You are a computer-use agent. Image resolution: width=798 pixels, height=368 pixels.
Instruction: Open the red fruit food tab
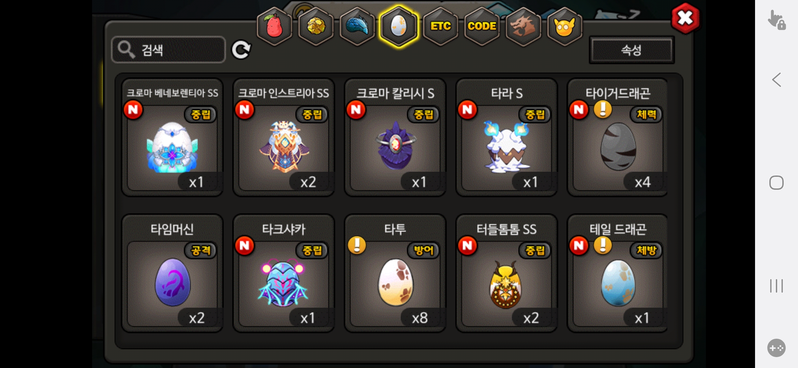click(x=275, y=27)
